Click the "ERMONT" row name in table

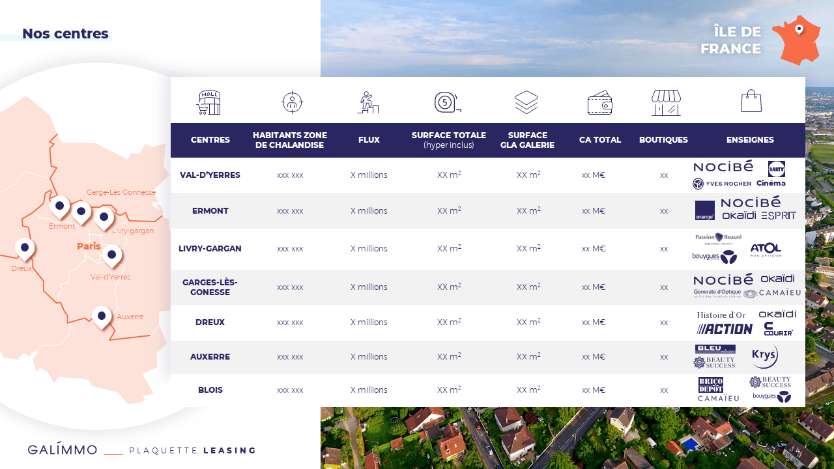pos(210,211)
